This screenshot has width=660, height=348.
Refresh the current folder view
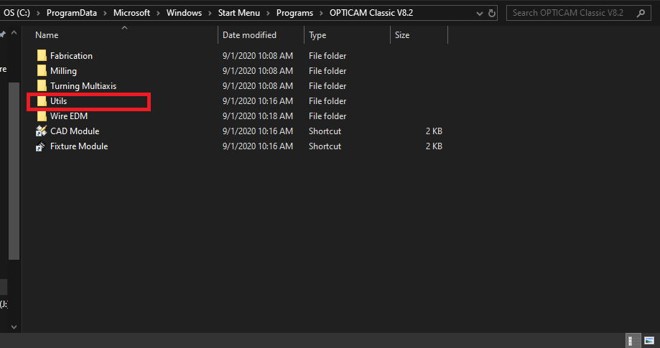click(492, 13)
